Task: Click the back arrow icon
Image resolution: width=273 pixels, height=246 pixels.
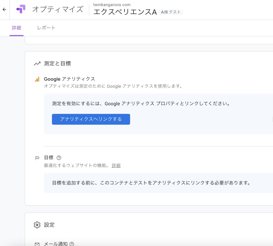Action: click(x=5, y=9)
